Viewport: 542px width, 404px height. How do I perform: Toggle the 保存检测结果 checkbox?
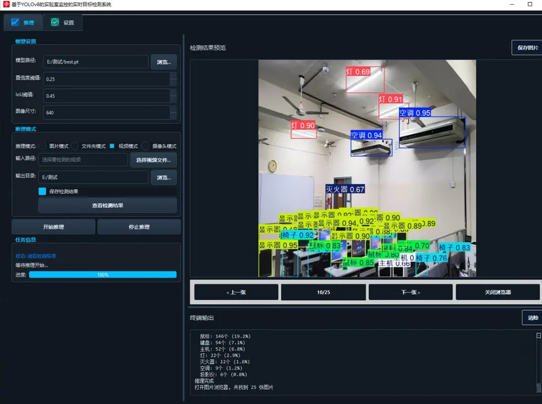pyautogui.click(x=42, y=191)
